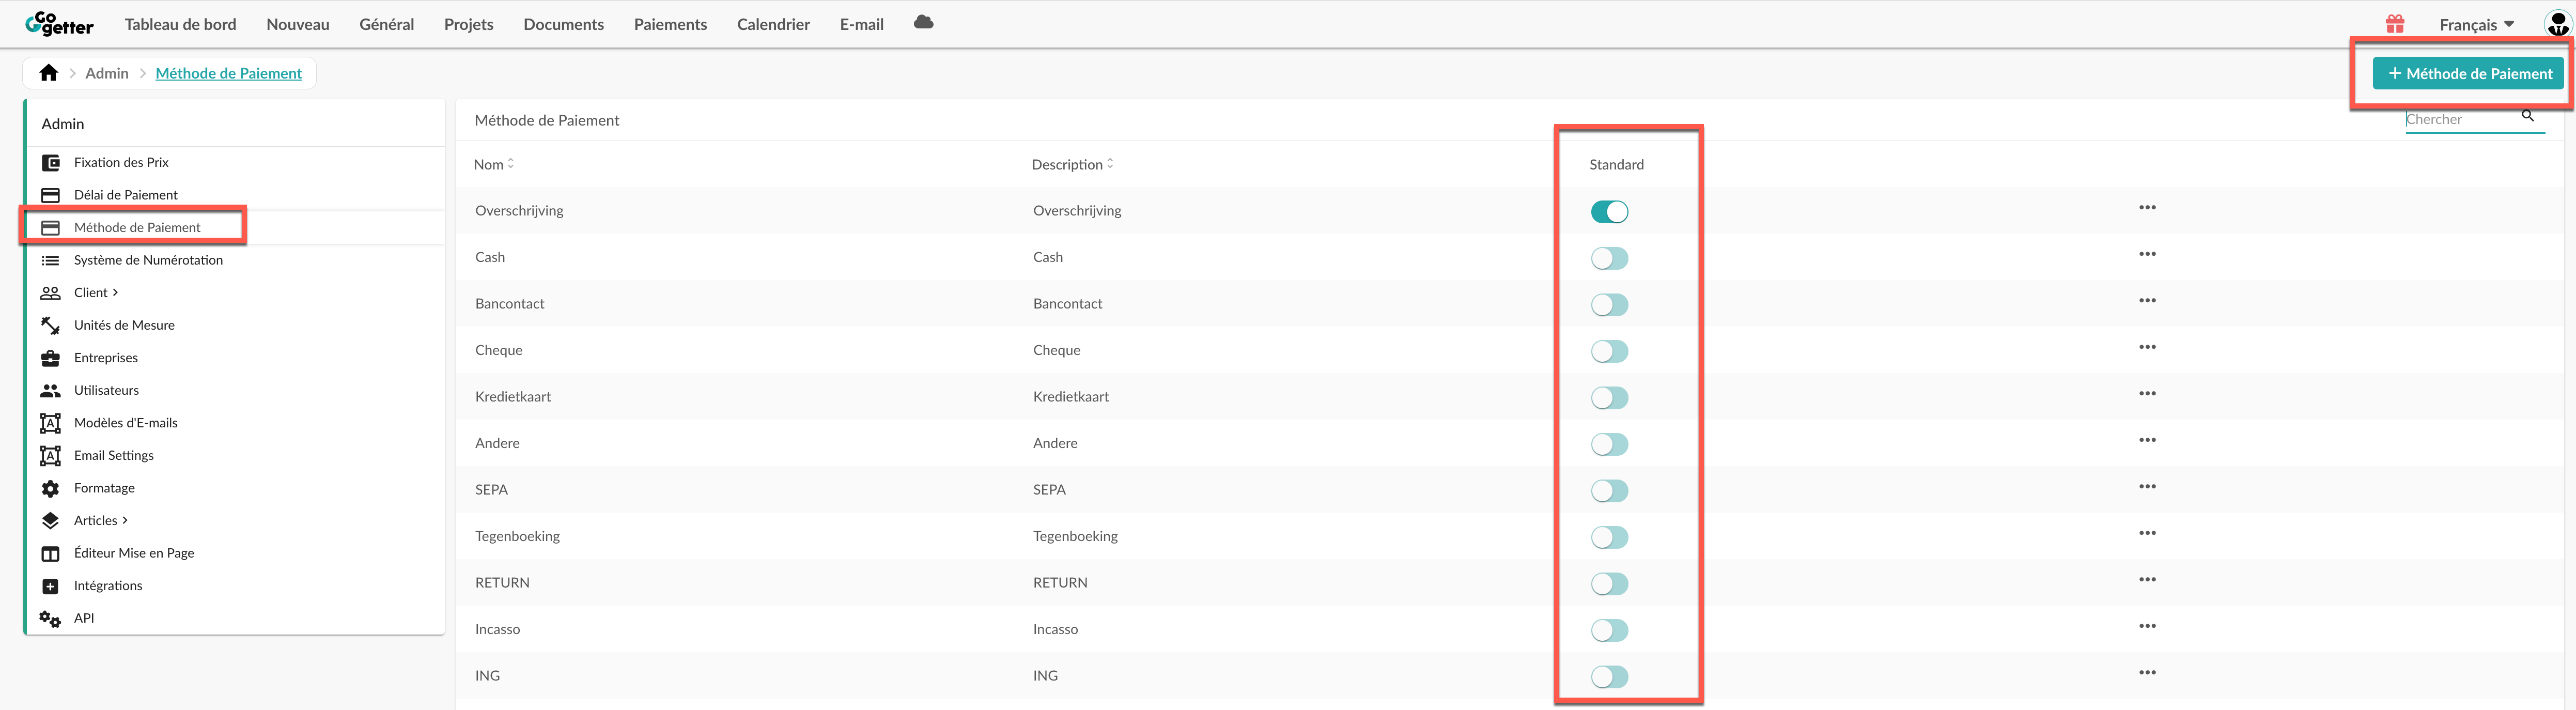Open the Projets menu
2576x710 pixels.
pos(469,24)
